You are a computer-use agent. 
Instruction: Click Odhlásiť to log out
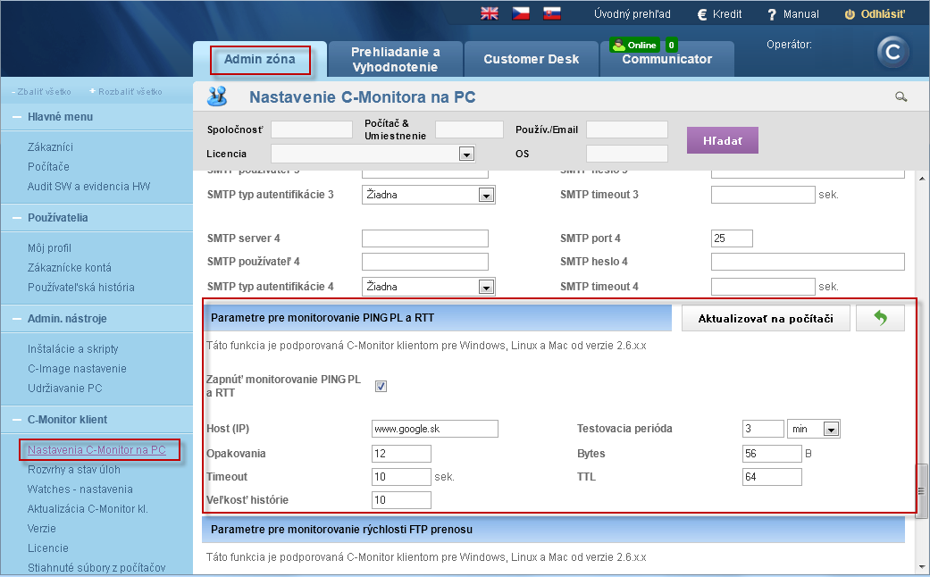click(x=876, y=14)
